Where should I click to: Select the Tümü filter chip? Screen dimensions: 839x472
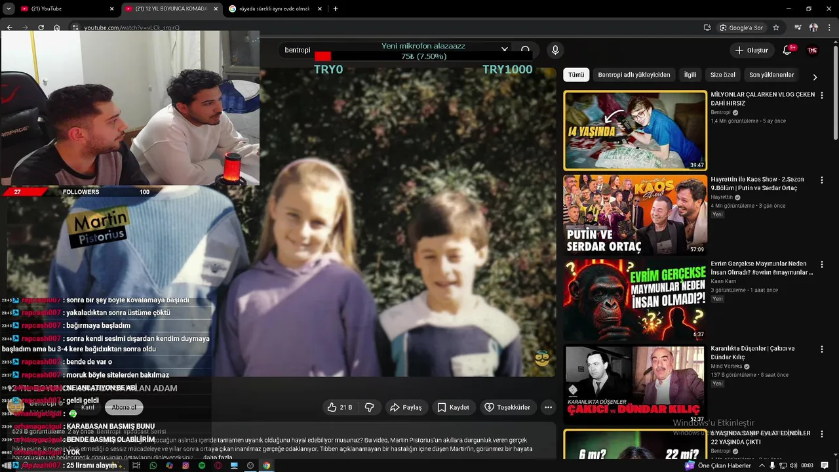pos(576,75)
